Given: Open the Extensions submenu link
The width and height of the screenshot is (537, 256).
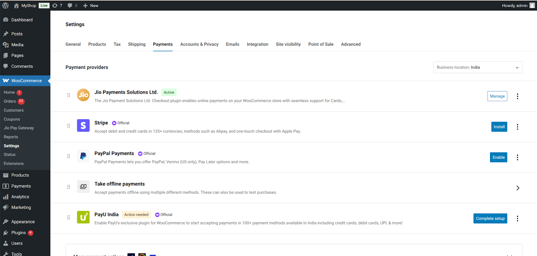Looking at the screenshot, I should pos(14,164).
